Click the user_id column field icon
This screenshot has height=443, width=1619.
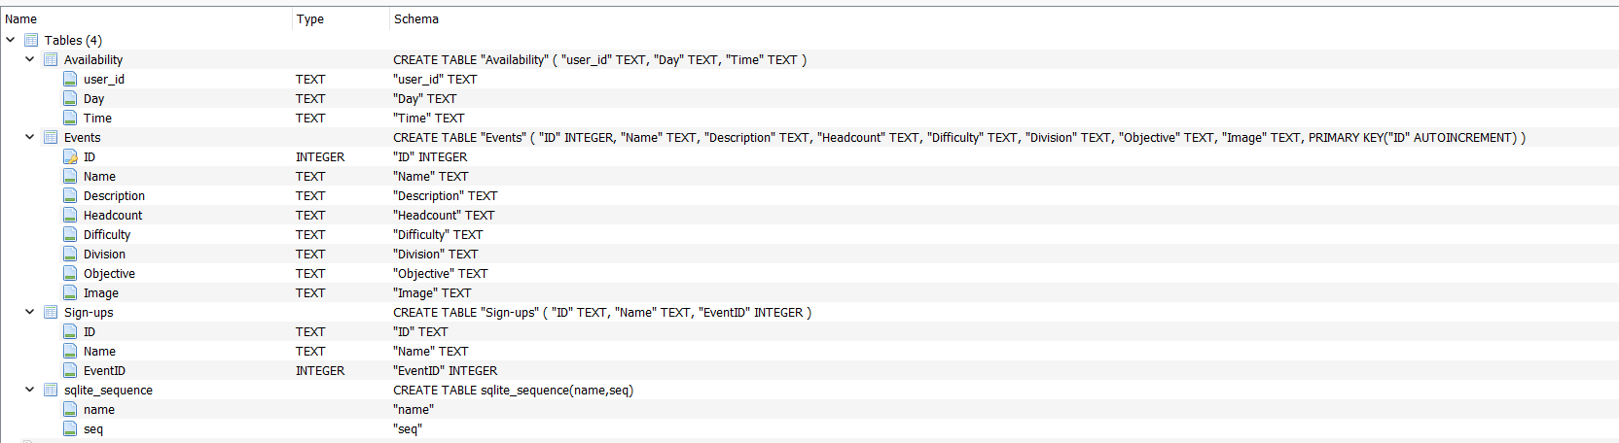[70, 79]
